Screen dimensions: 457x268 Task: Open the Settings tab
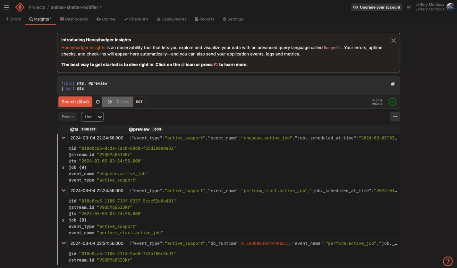pyautogui.click(x=233, y=19)
